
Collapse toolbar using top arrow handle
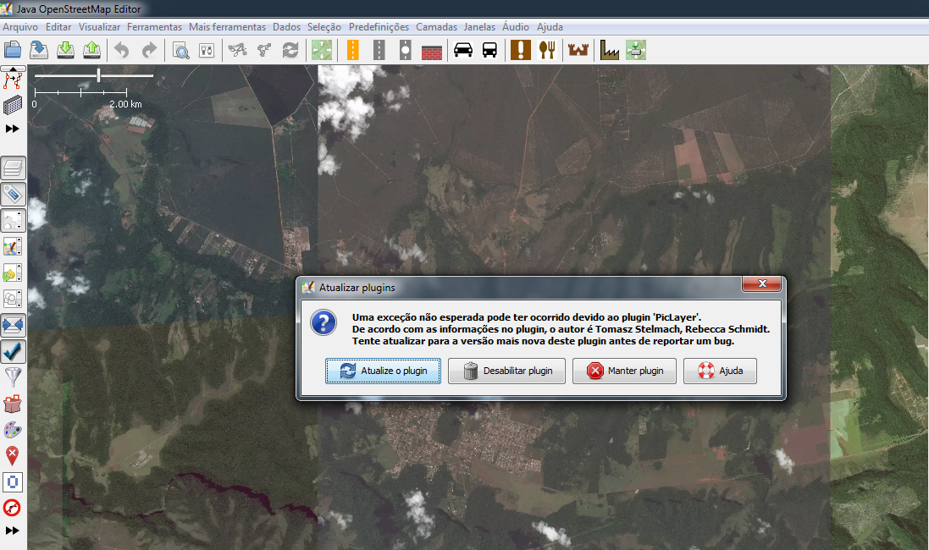click(14, 68)
